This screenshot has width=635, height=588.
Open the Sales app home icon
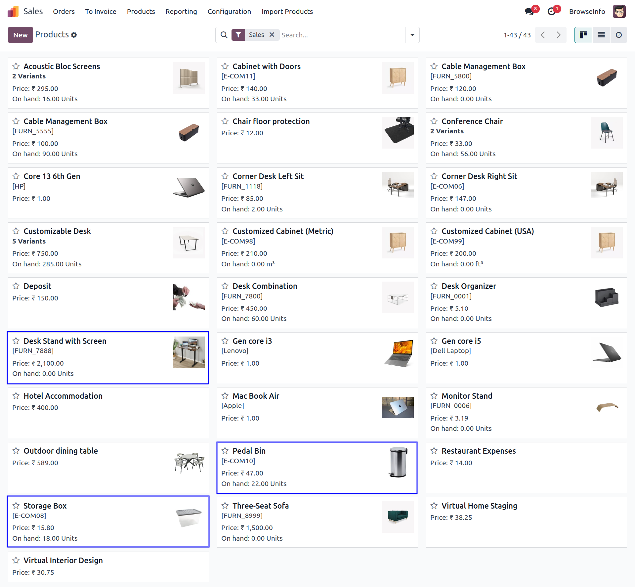13,12
